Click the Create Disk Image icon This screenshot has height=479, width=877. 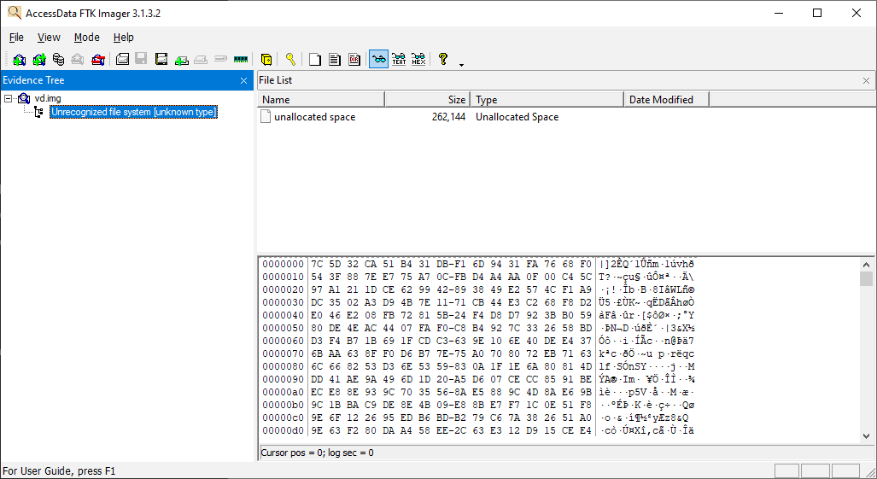coord(122,59)
